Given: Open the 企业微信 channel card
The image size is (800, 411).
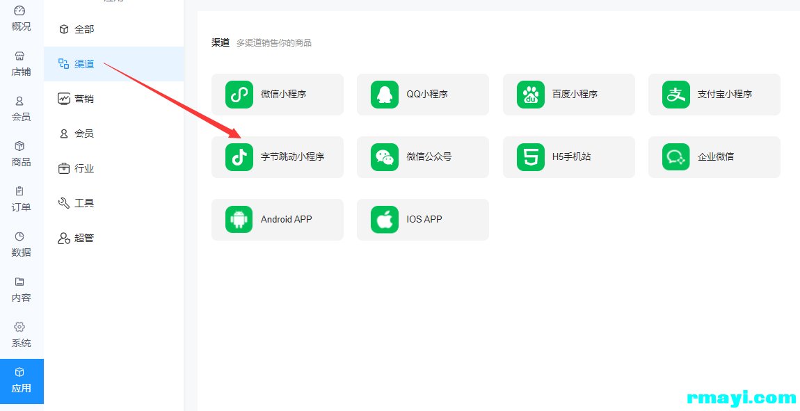Looking at the screenshot, I should pyautogui.click(x=714, y=157).
